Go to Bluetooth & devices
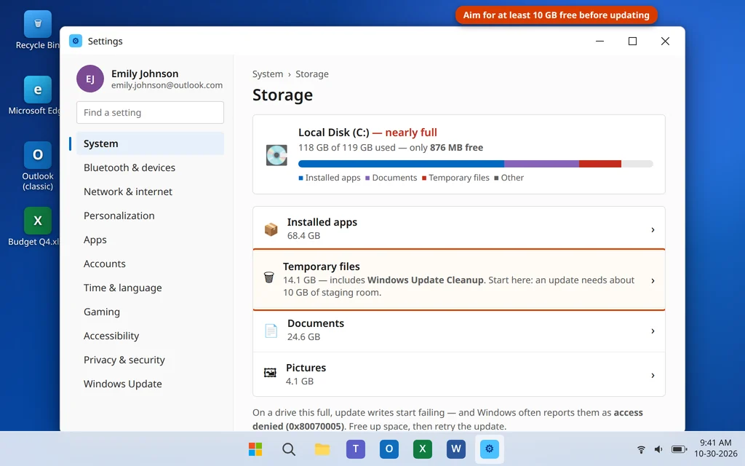Screen dimensions: 745x466 tap(150, 167)
